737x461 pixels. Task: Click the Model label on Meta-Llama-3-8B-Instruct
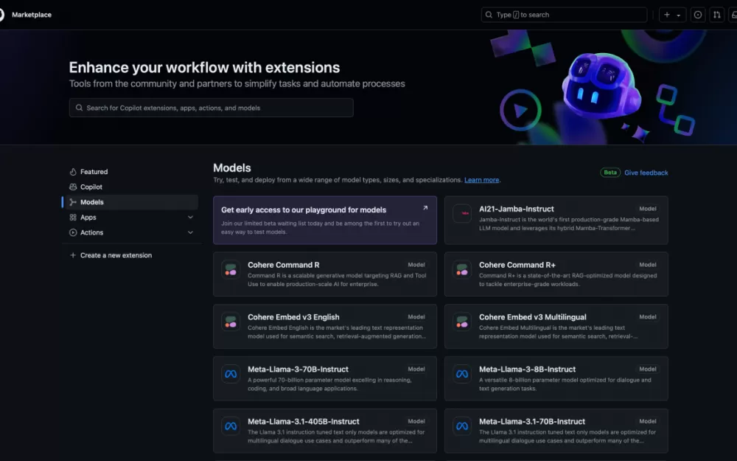click(647, 370)
